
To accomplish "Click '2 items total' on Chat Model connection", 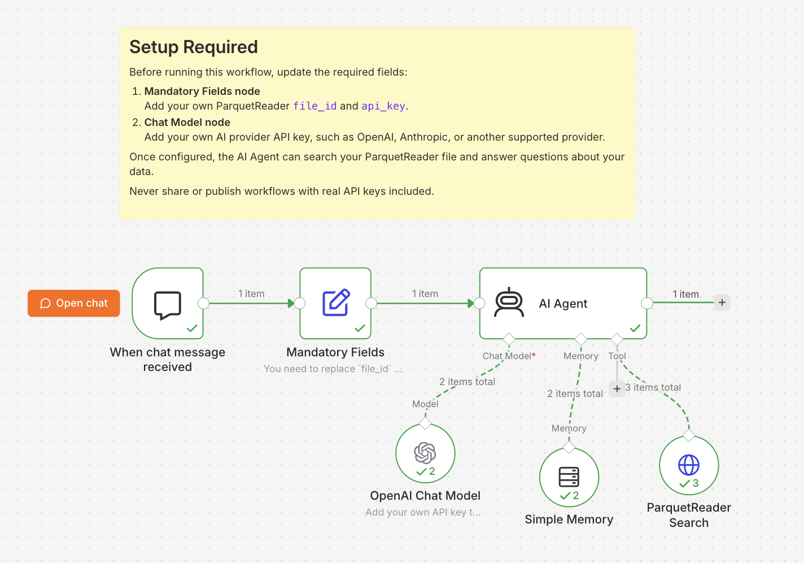I will pos(467,382).
